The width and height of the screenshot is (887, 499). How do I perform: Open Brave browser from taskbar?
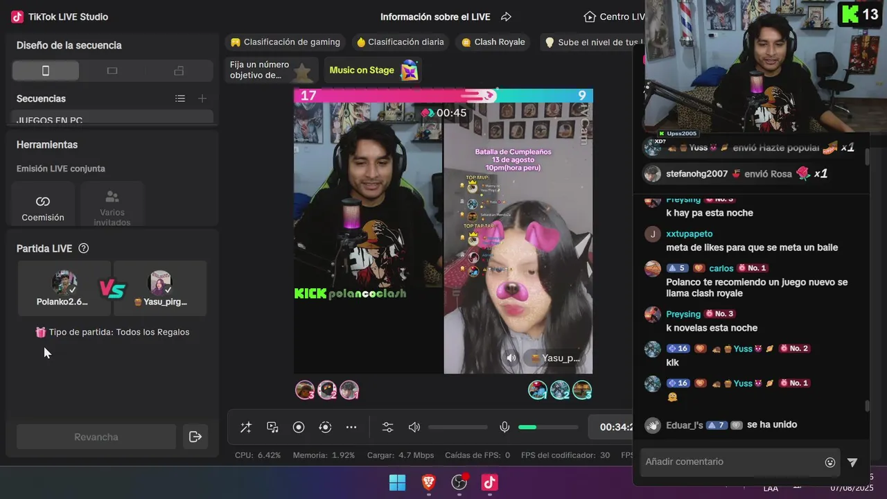coord(428,482)
